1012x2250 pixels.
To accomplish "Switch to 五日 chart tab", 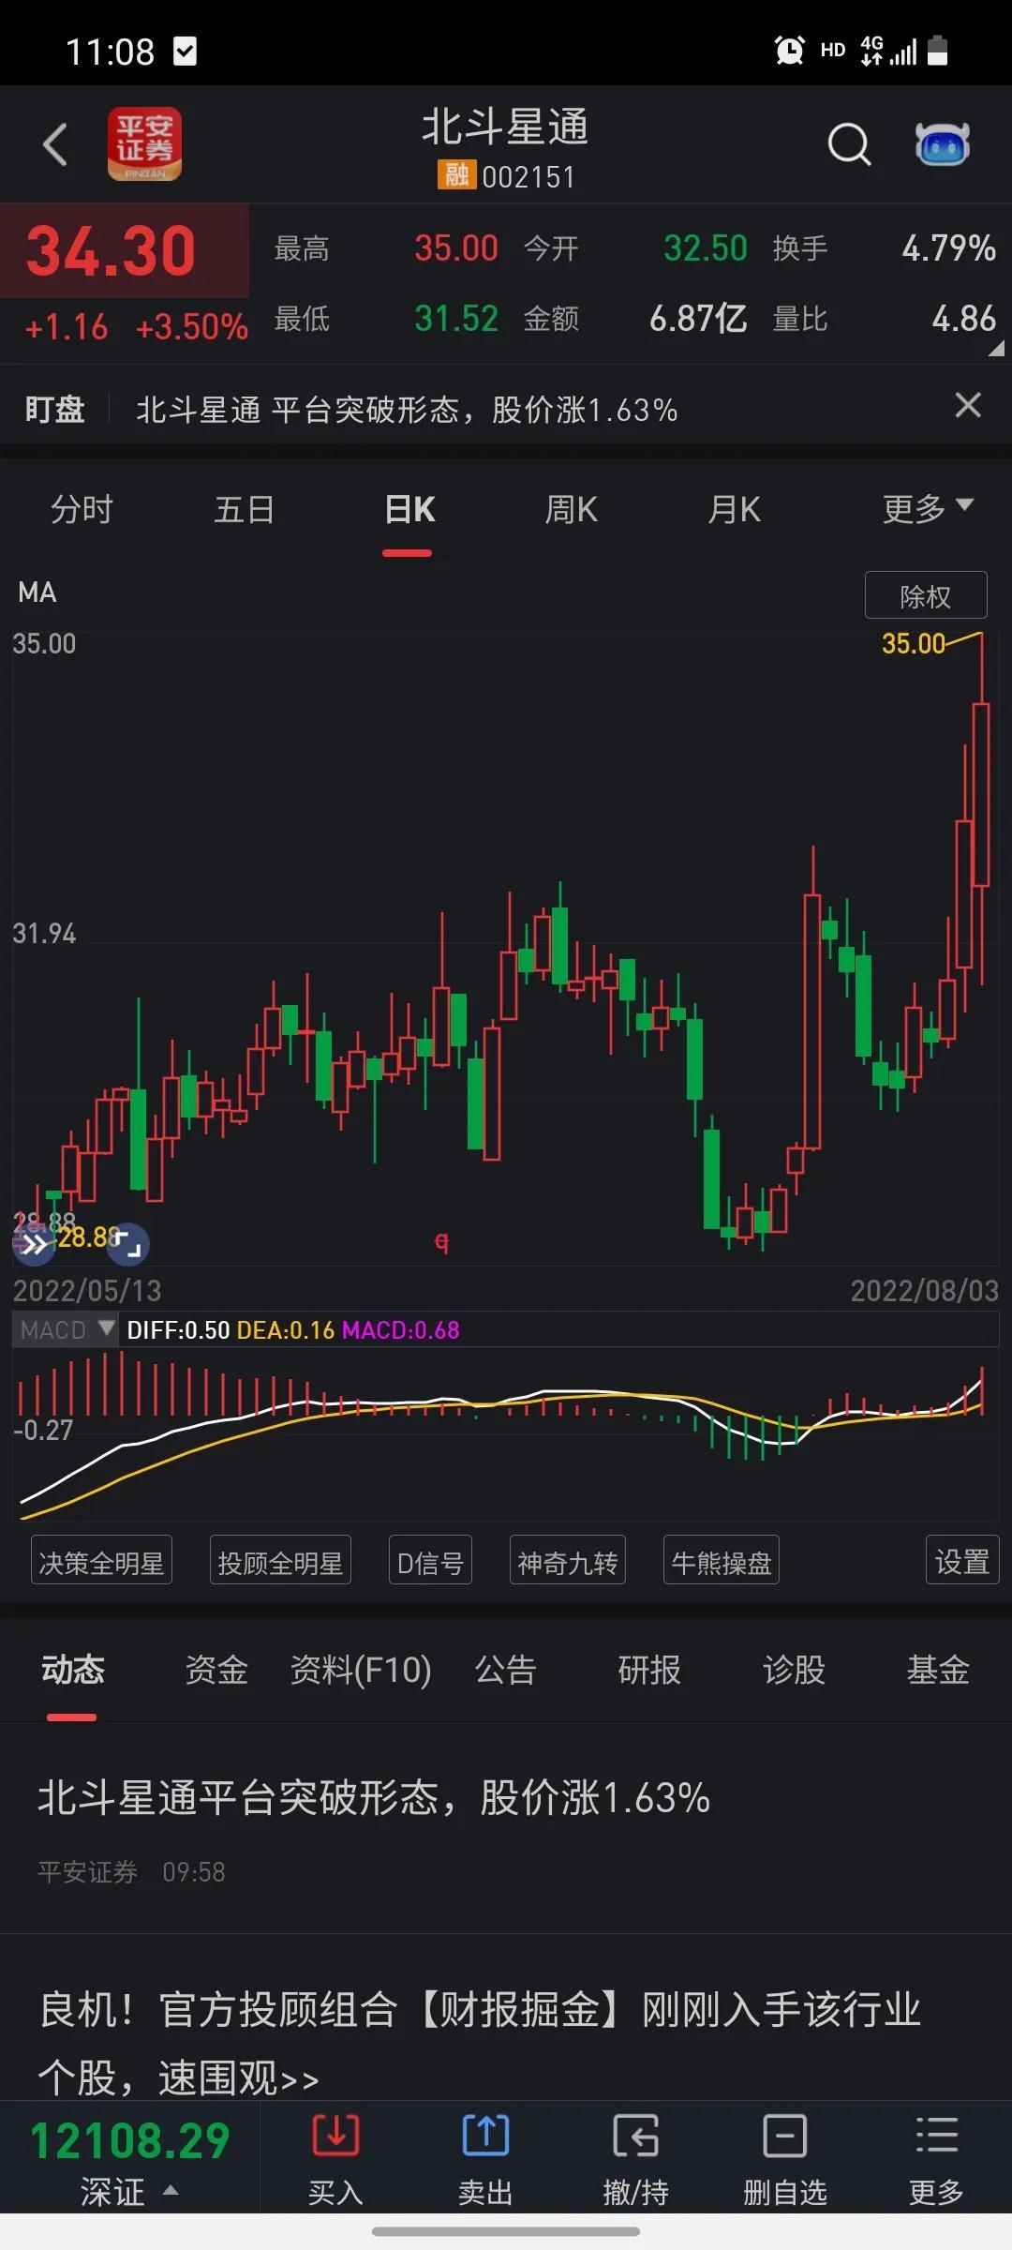I will 245,509.
